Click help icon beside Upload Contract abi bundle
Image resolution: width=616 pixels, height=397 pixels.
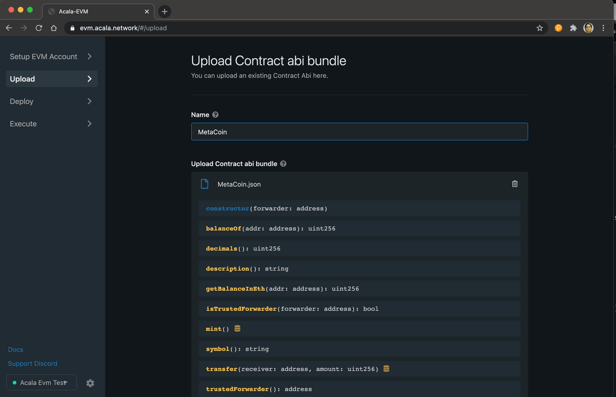tap(283, 164)
